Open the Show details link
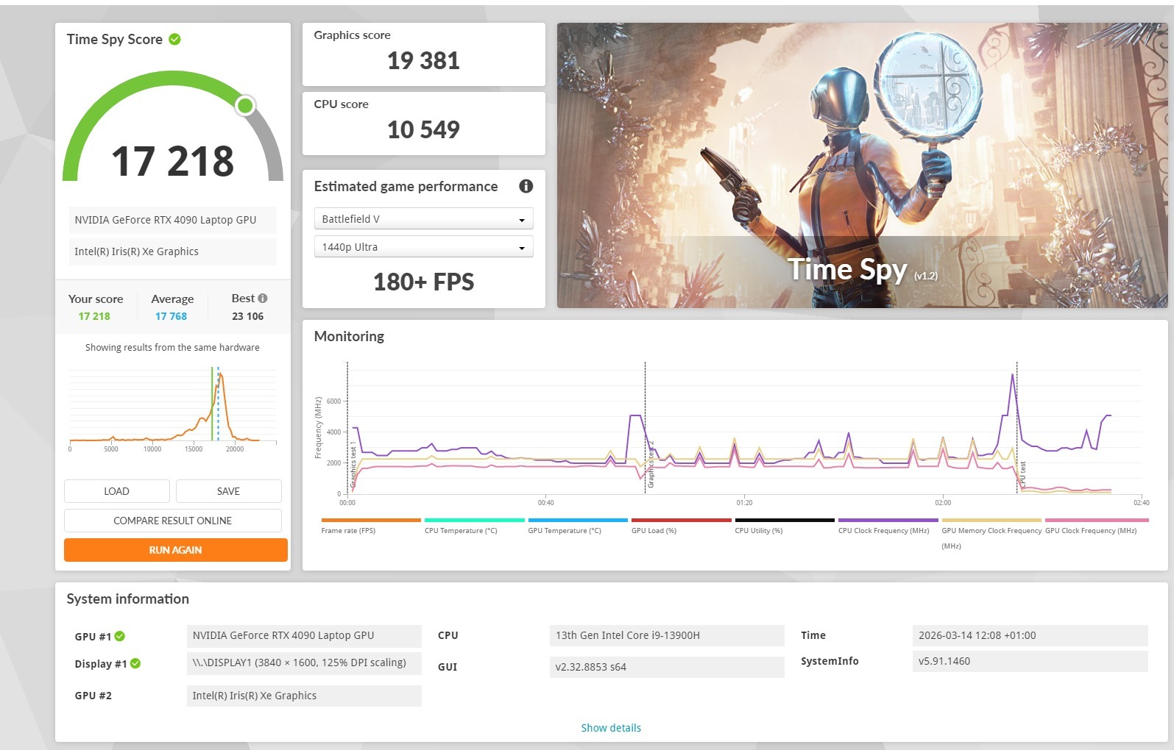The width and height of the screenshot is (1174, 750). click(611, 728)
